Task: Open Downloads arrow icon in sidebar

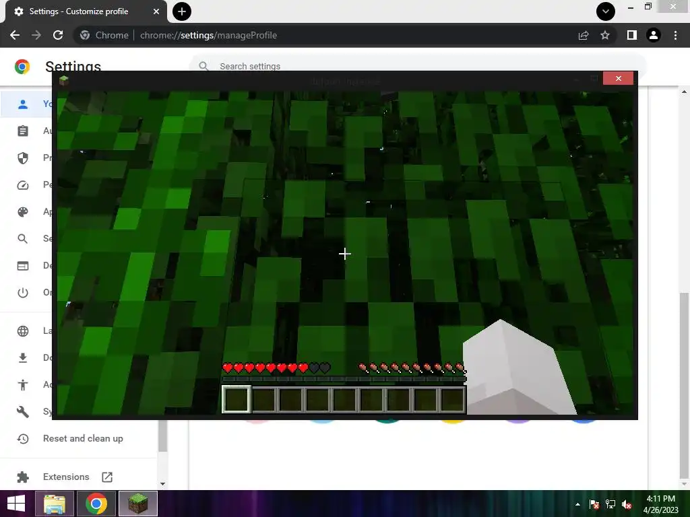Action: (23, 358)
